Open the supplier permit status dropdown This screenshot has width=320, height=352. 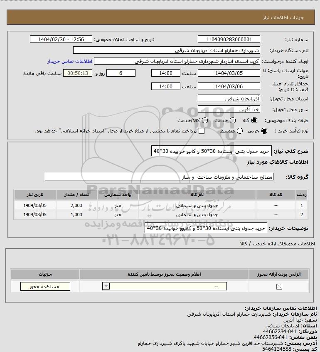pyautogui.click(x=165, y=286)
